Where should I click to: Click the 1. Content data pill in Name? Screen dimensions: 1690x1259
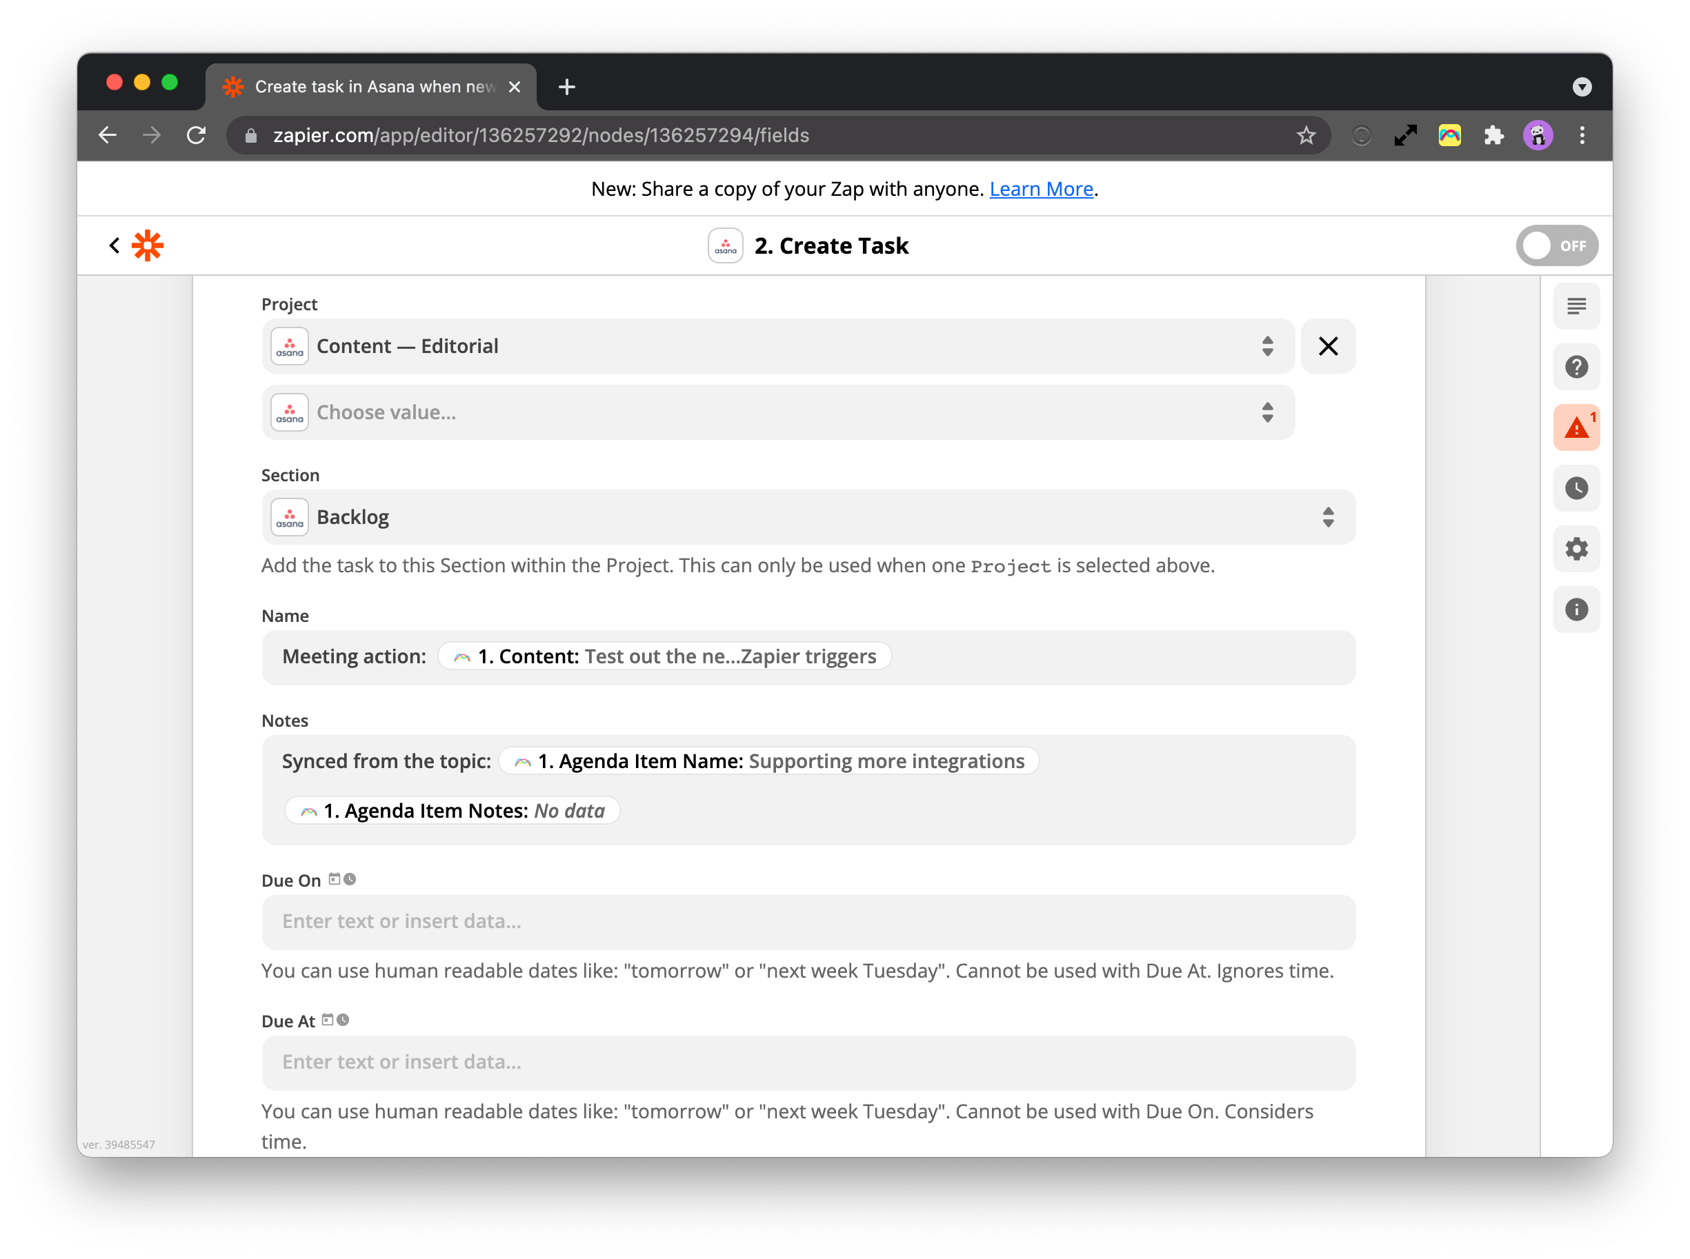tap(664, 656)
